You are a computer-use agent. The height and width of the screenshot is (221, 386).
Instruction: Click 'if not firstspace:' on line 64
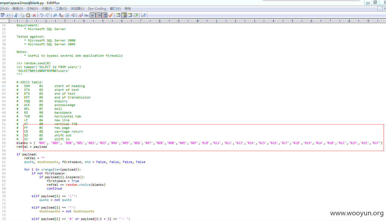(x=49, y=173)
